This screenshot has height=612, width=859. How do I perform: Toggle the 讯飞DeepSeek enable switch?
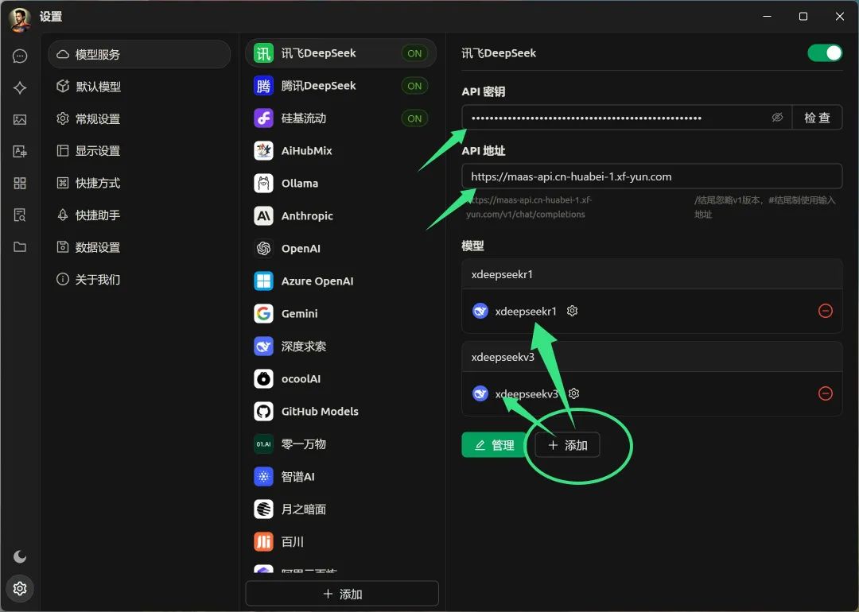(825, 53)
